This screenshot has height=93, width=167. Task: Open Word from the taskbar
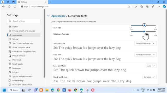[64, 90]
